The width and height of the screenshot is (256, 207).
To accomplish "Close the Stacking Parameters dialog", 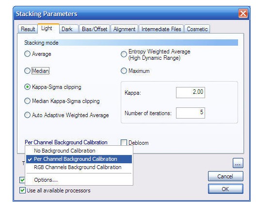I will (243, 14).
